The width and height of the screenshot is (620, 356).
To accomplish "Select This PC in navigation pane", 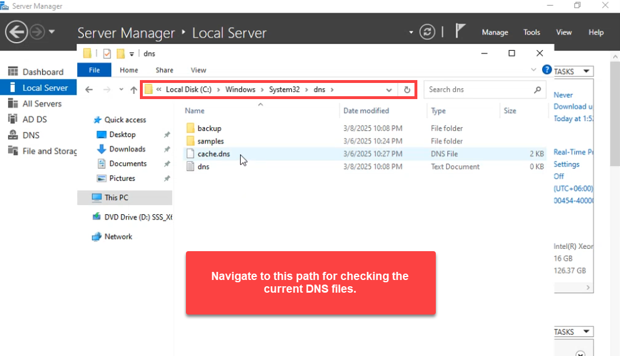I will point(124,198).
